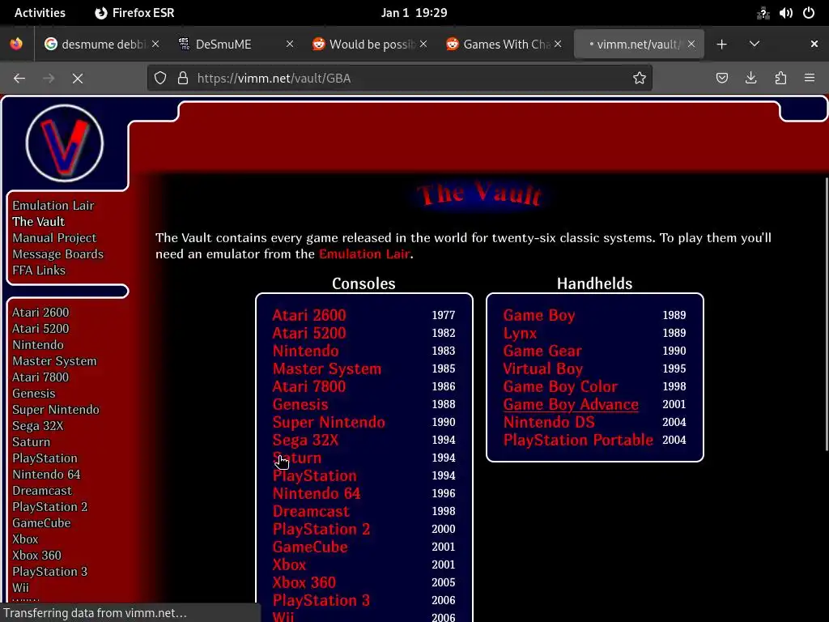Open the Firefox downloads panel
The image size is (829, 622).
[750, 79]
